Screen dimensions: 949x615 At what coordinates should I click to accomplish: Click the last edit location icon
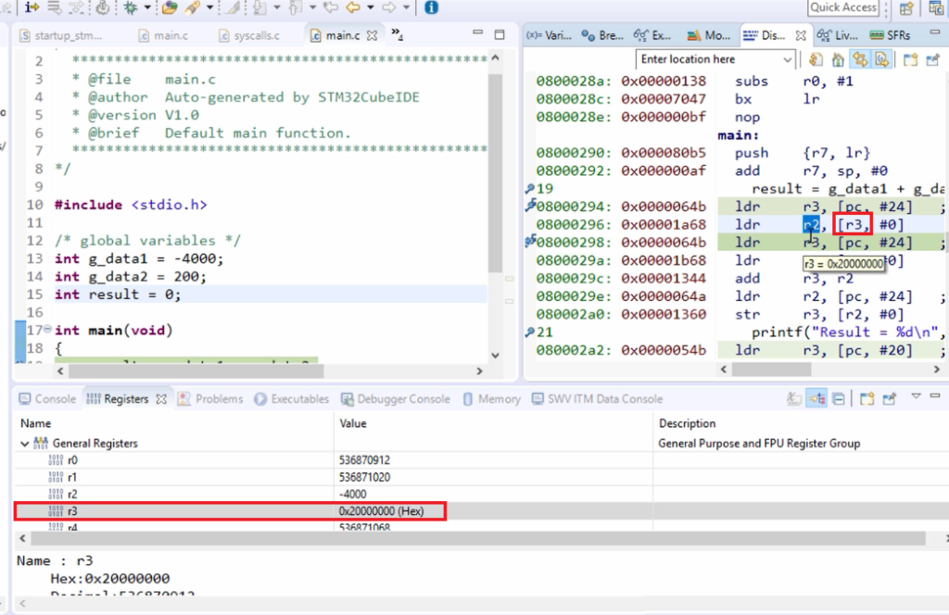(331, 7)
